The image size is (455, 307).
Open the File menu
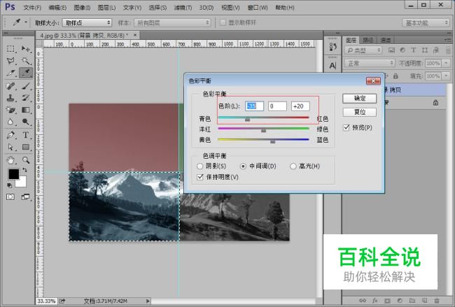32,8
